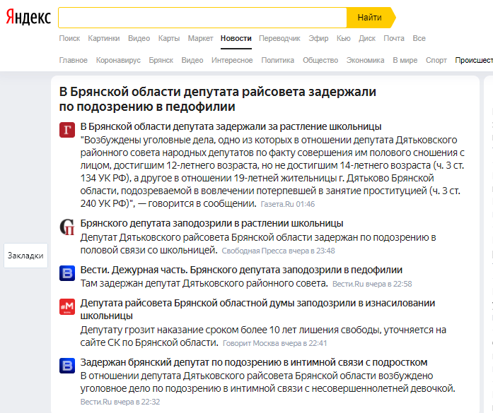This screenshot has width=493, height=413.
Task: Open headline 'Брянского депутата заподозрили в растлении'
Action: (x=211, y=223)
